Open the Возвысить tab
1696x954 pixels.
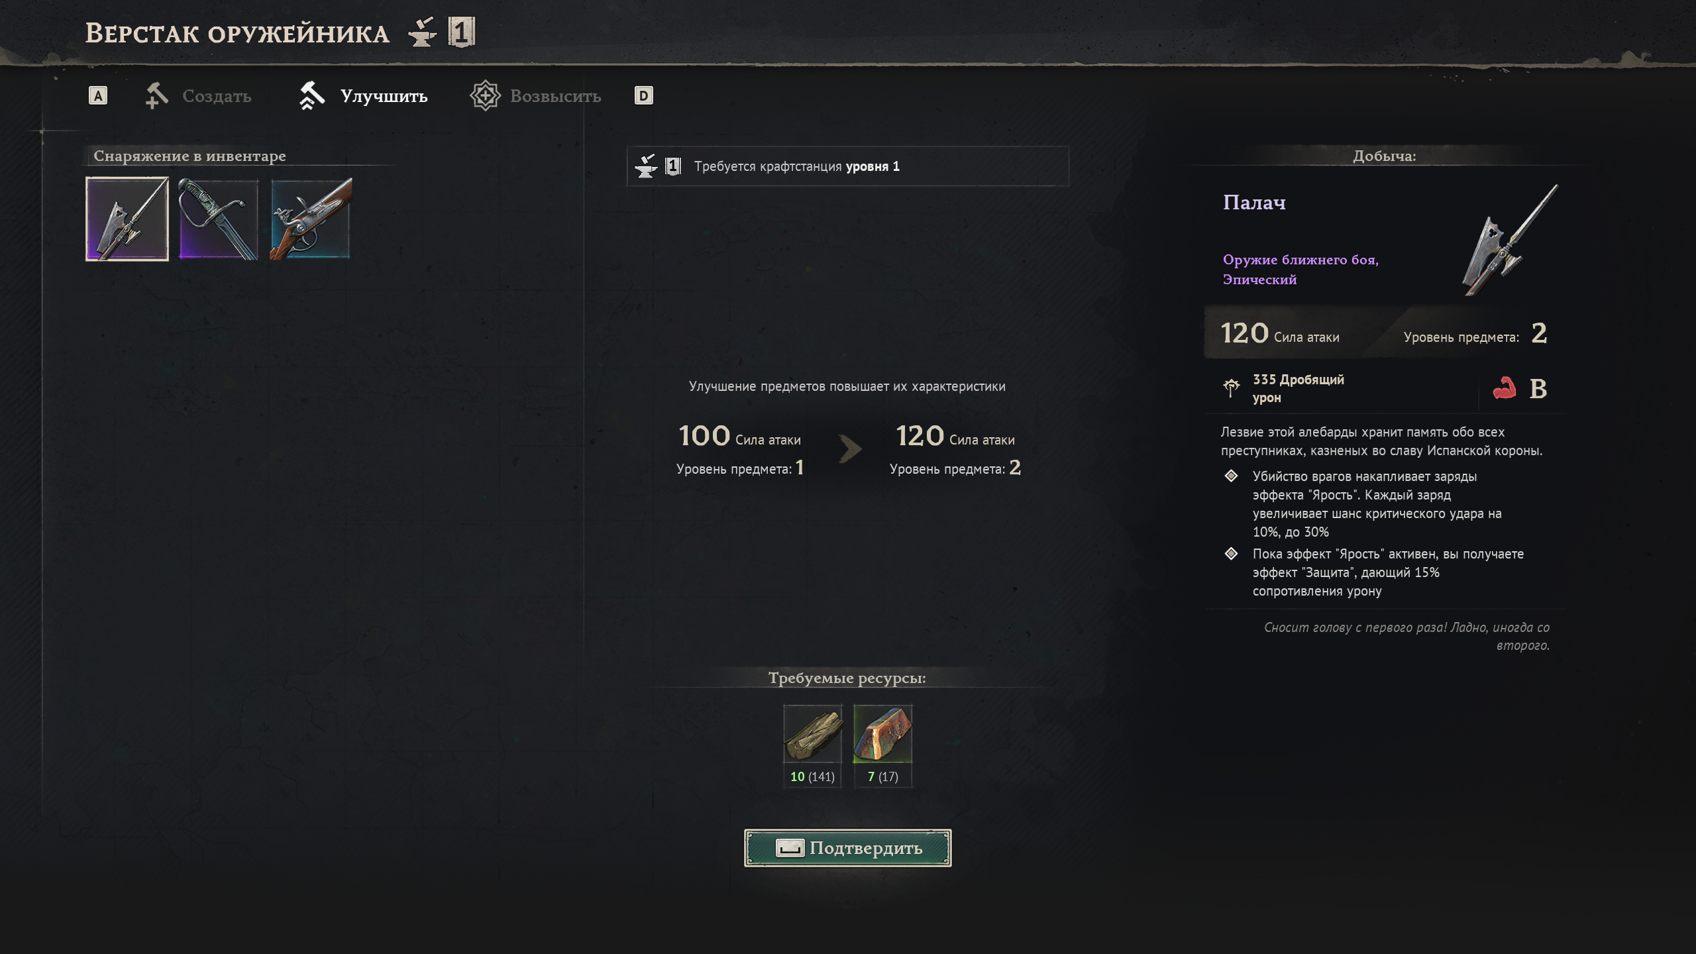coord(535,96)
